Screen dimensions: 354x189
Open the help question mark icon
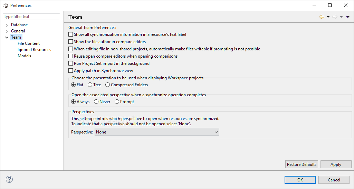pyautogui.click(x=9, y=180)
